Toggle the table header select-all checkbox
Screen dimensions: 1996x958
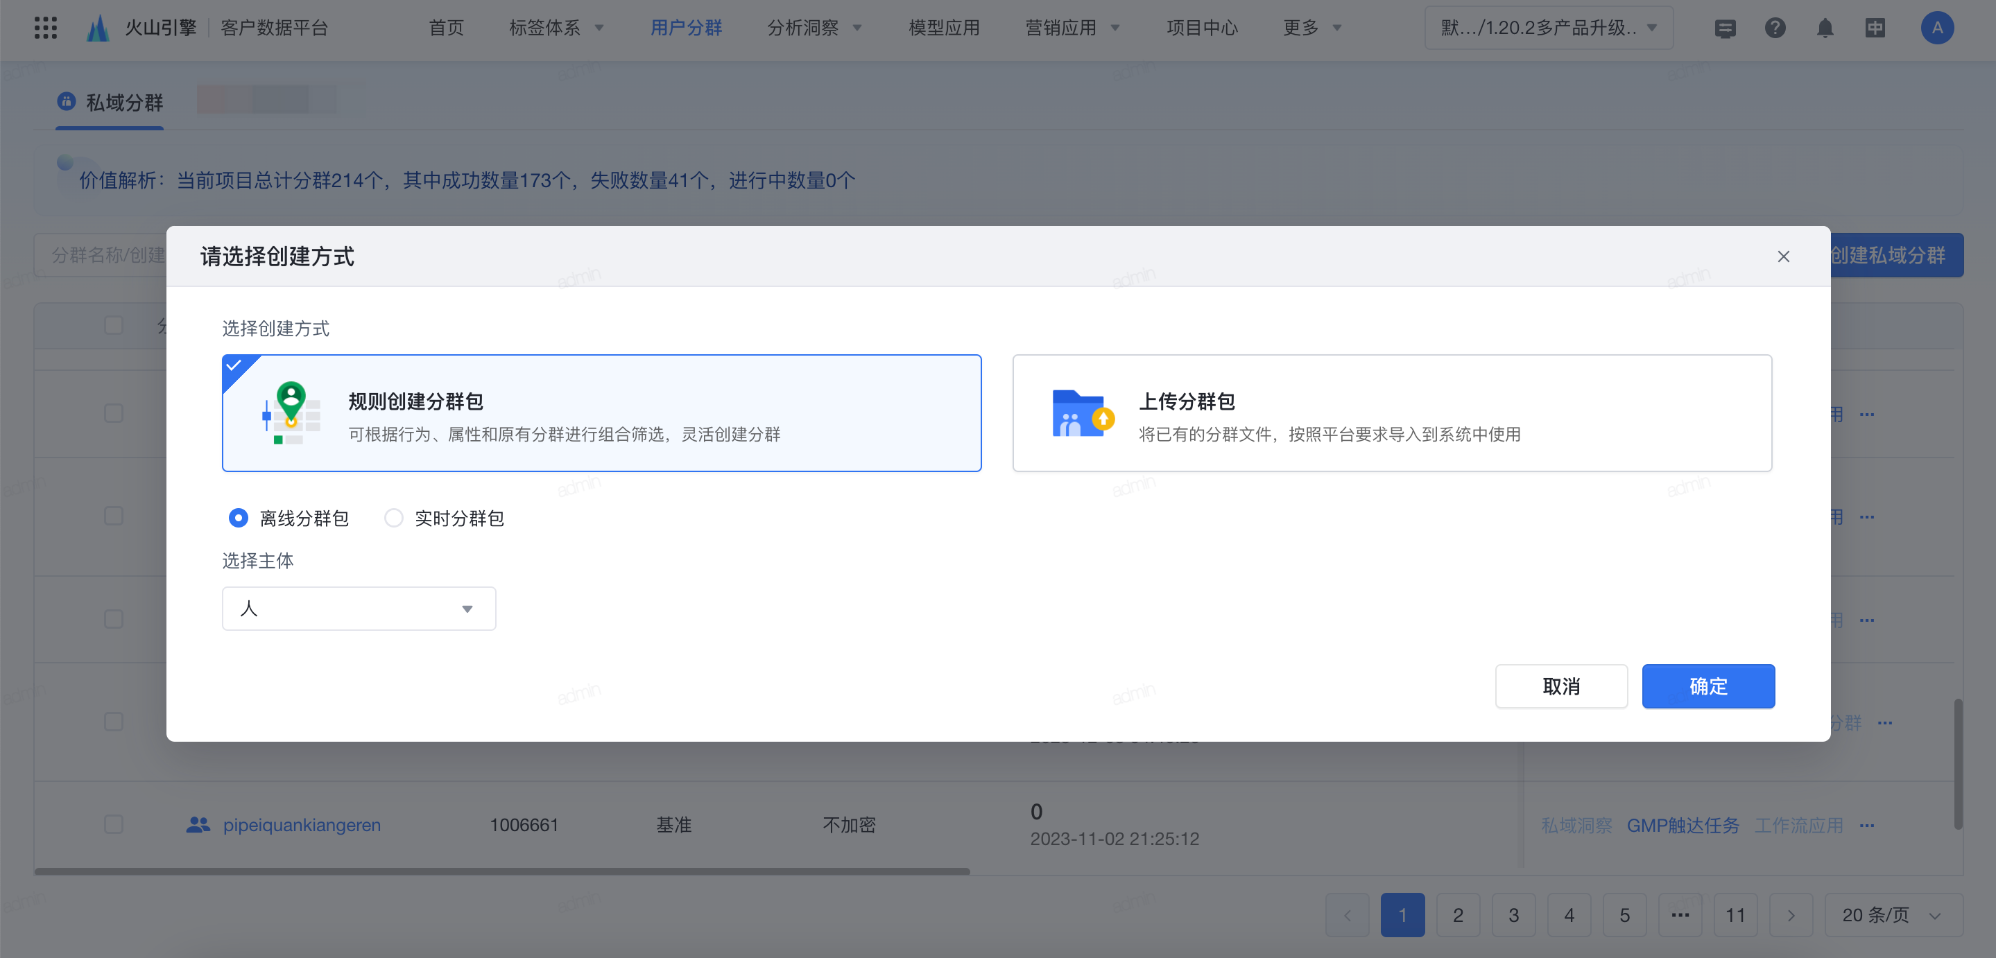(114, 325)
